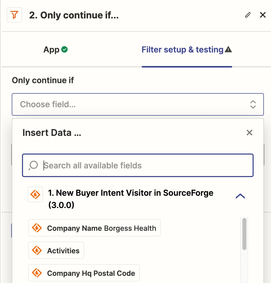This screenshot has width=271, height=283.
Task: Click the fields list scrollbar thumb
Action: [x=244, y=234]
